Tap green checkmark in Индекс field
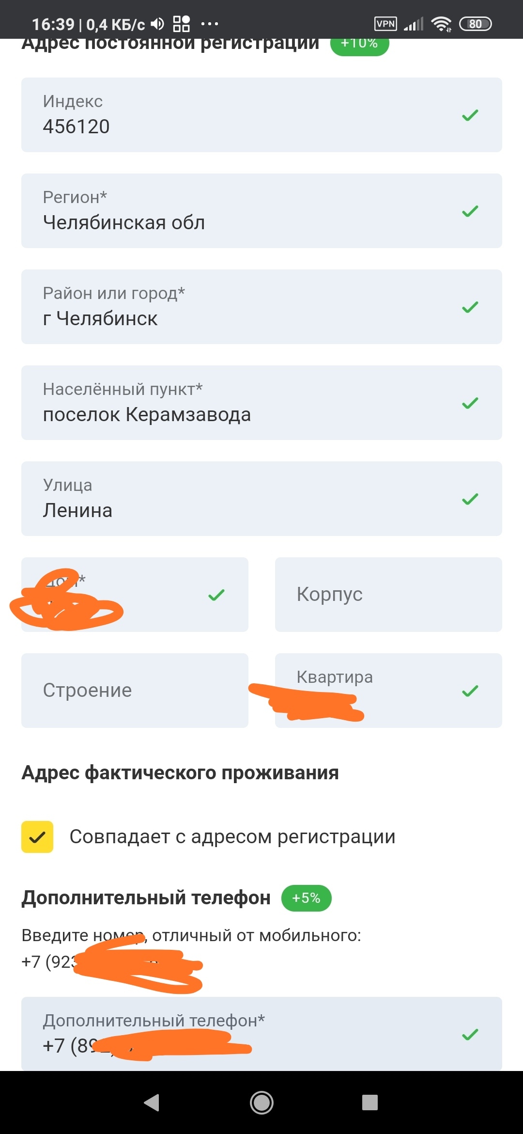 470,115
